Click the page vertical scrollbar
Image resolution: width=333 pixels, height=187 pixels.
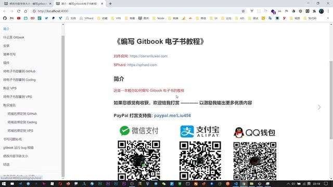click(x=331, y=100)
